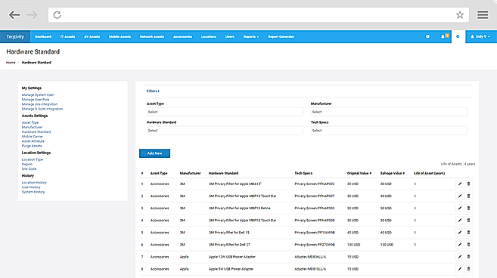Open the Location Type sidebar link
Viewport: 497px width, 278px height.
click(x=33, y=159)
